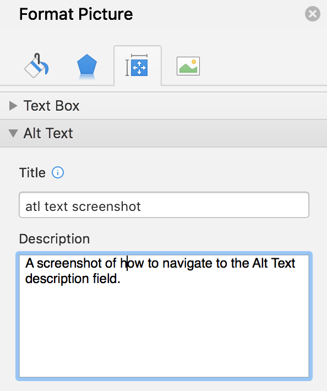
Task: Click inside the Description text area
Action: pos(164,316)
